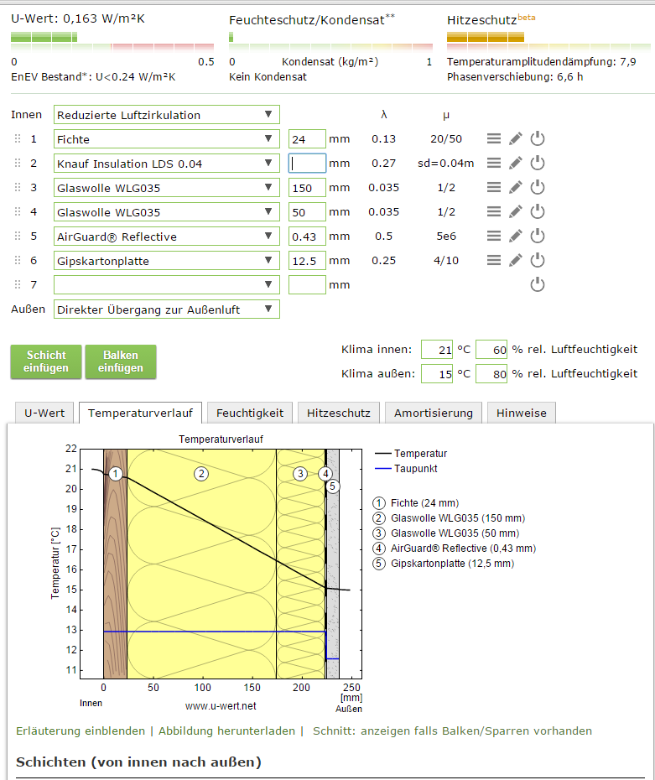Disable AirGuard Reflective layer via power icon
Image resolution: width=655 pixels, height=780 pixels.
pos(538,237)
